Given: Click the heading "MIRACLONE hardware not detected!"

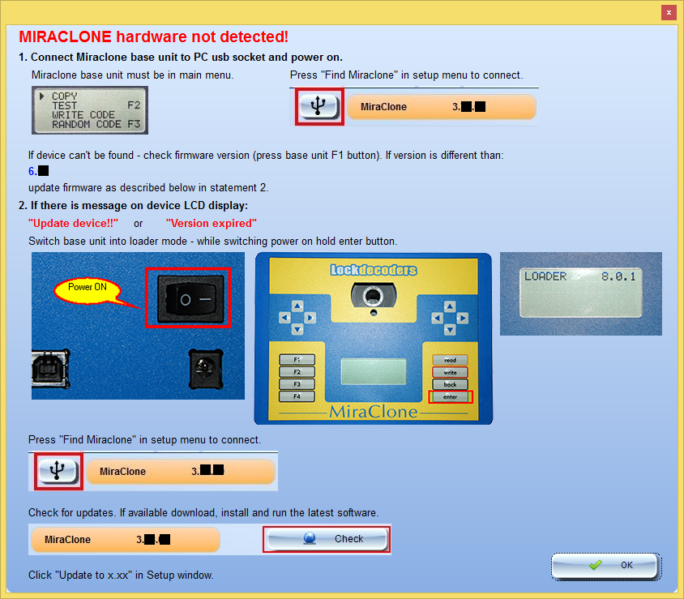Looking at the screenshot, I should [x=153, y=36].
